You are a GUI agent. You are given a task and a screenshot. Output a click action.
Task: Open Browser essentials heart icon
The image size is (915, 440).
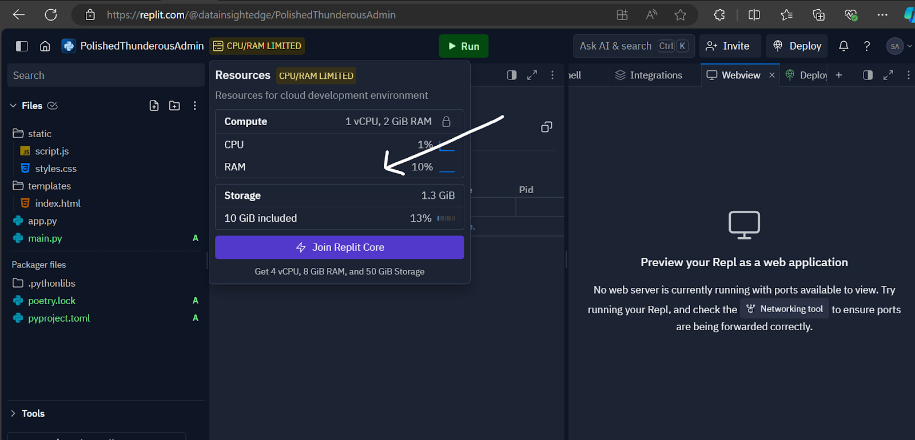point(851,15)
